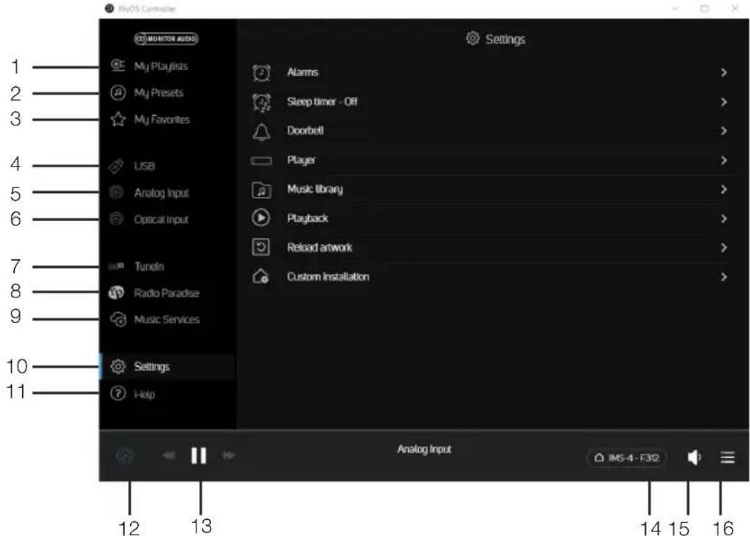Select Optical Input in the sidebar

click(x=161, y=220)
